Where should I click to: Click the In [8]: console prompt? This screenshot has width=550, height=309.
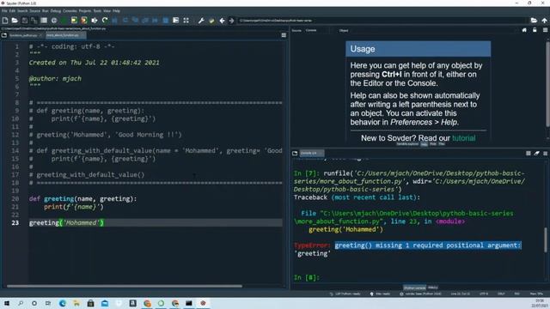pos(307,278)
